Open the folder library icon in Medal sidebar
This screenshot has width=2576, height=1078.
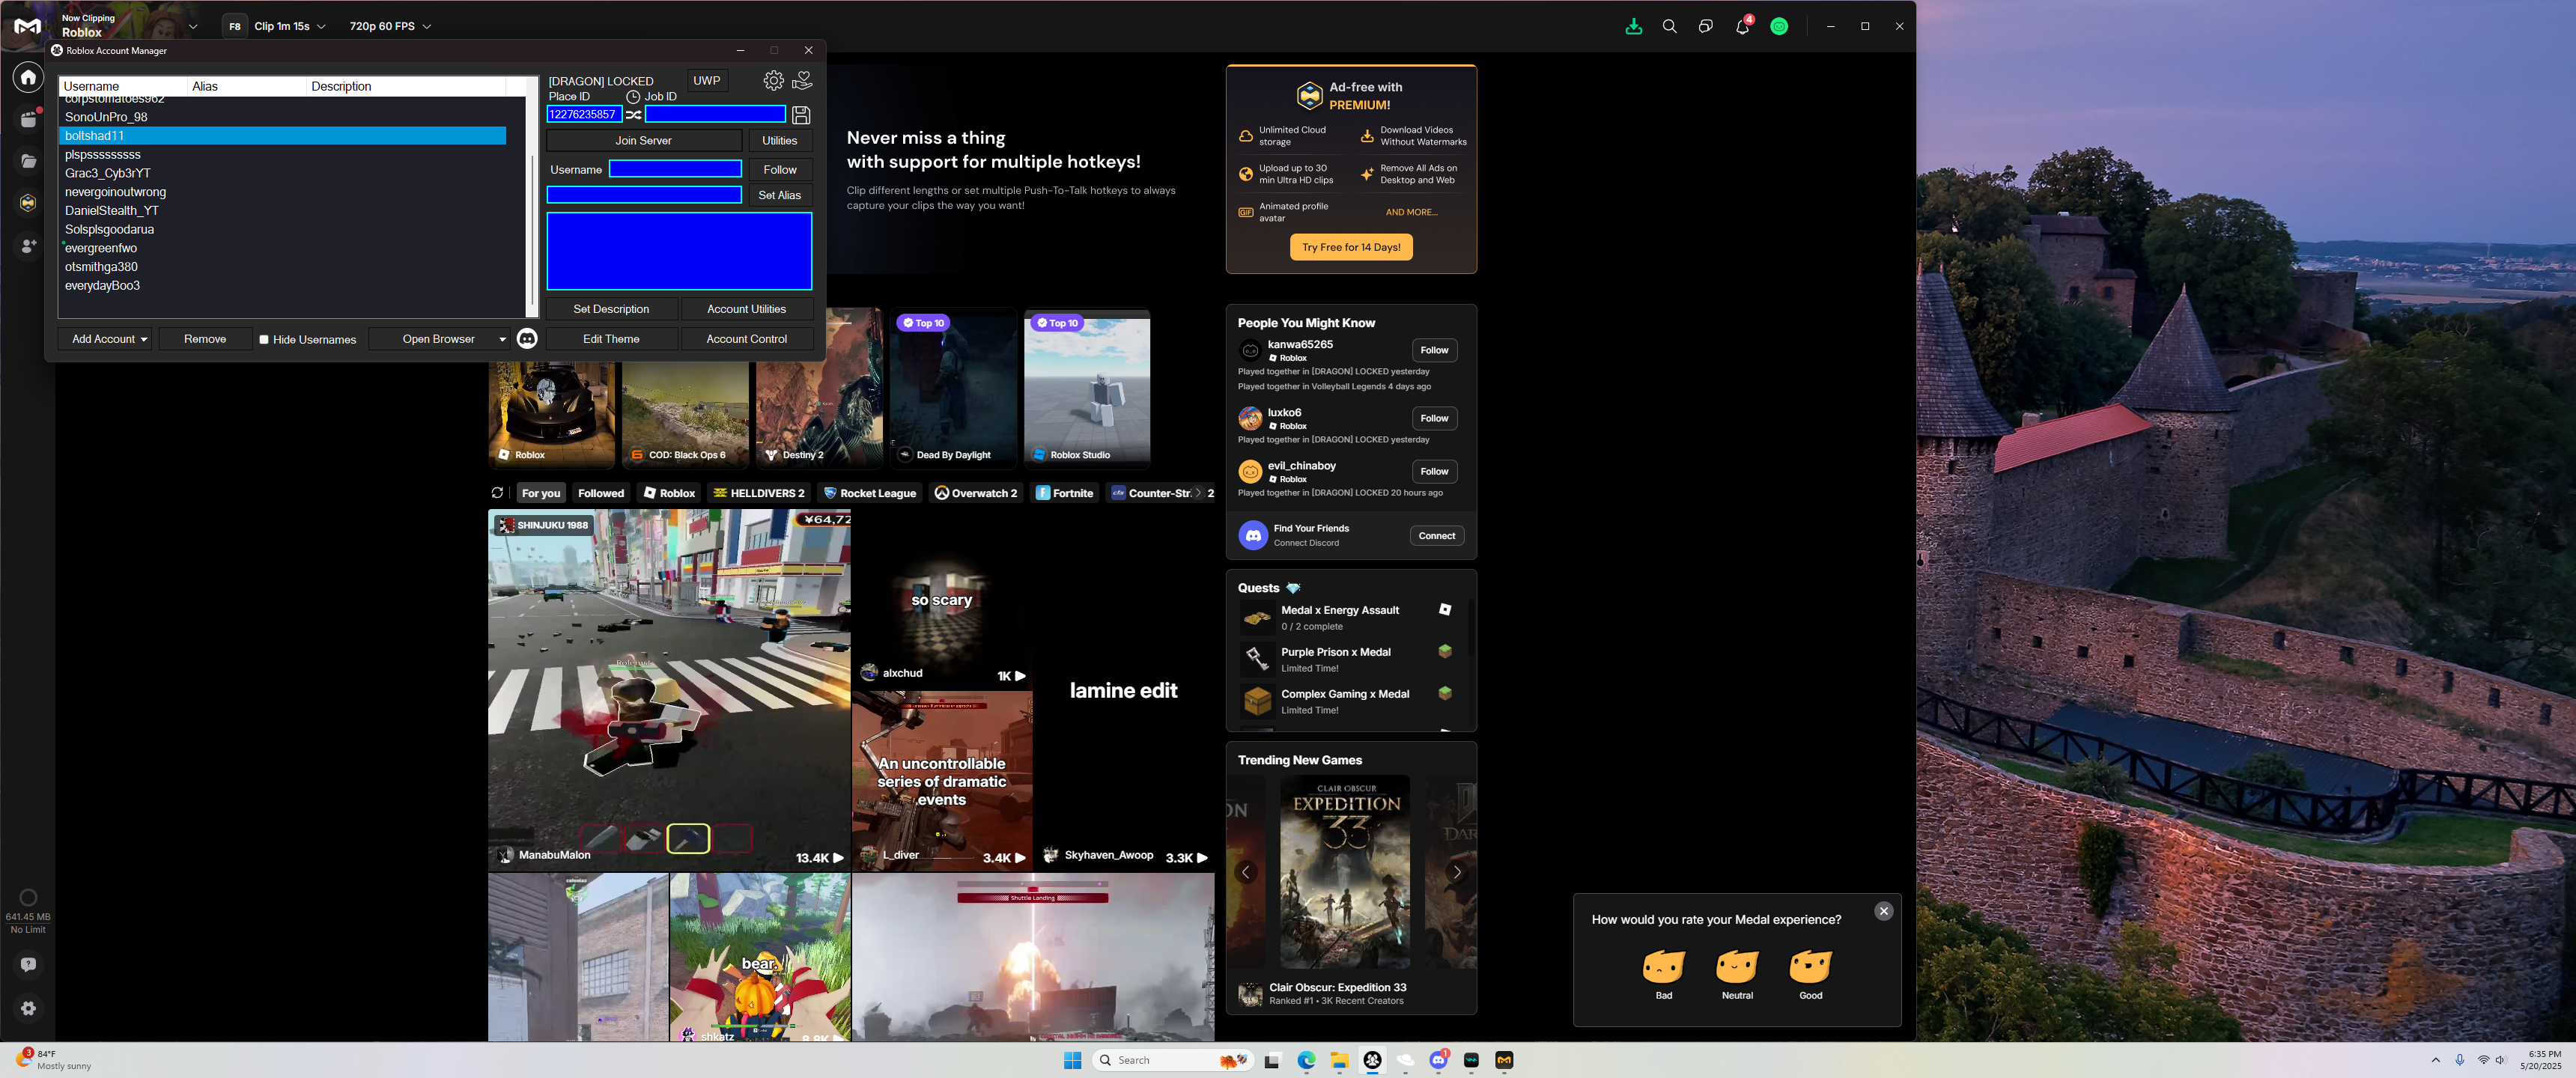(x=28, y=161)
